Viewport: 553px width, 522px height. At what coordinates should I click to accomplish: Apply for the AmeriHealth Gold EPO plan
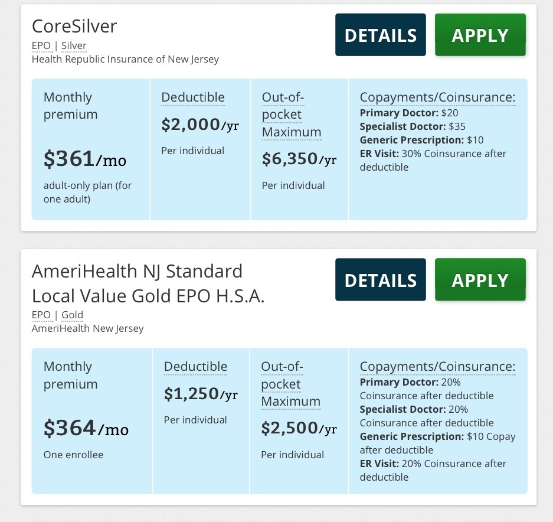click(480, 280)
